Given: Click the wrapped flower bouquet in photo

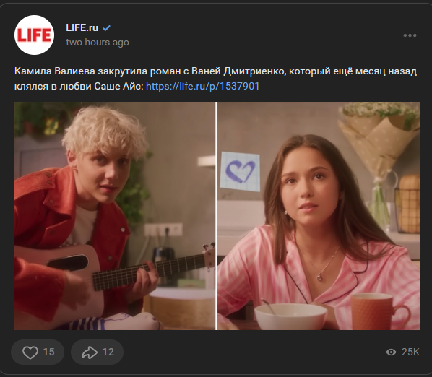Looking at the screenshot, I should coord(380,138).
